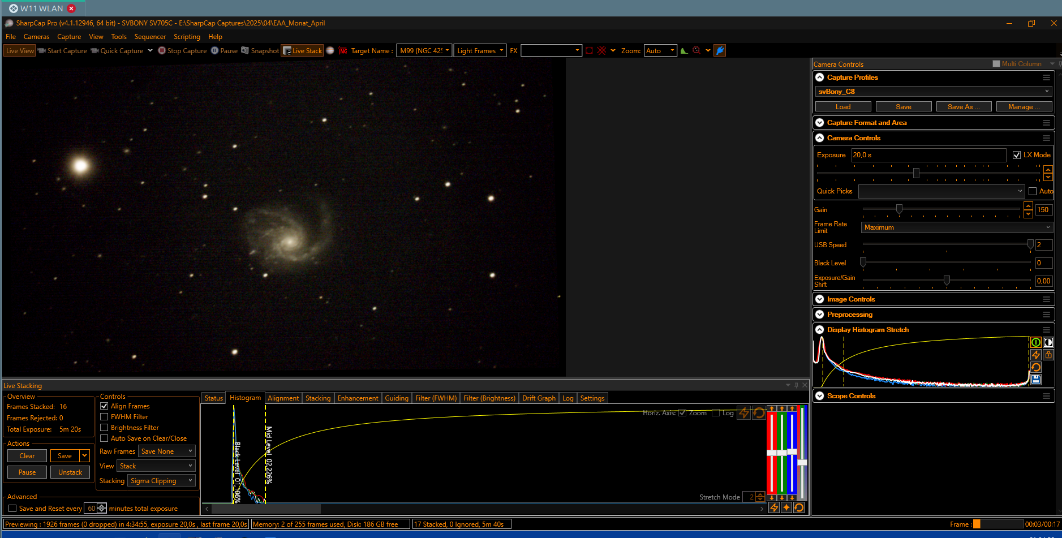This screenshot has height=538, width=1062.
Task: Enable the Auto exposure checkbox
Action: [1033, 191]
